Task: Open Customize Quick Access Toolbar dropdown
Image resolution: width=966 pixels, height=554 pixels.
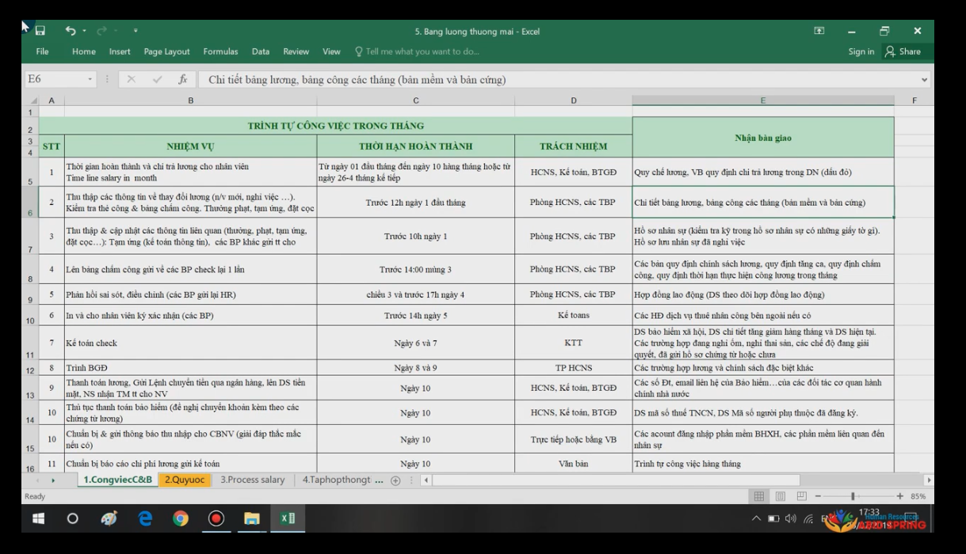Action: pos(136,31)
